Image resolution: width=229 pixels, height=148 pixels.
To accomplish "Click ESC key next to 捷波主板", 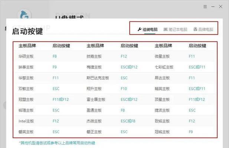I will [192, 110].
